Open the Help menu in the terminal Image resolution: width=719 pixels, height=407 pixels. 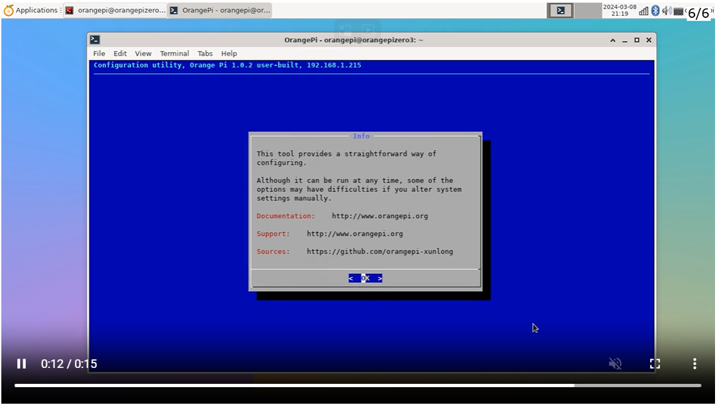pos(229,54)
